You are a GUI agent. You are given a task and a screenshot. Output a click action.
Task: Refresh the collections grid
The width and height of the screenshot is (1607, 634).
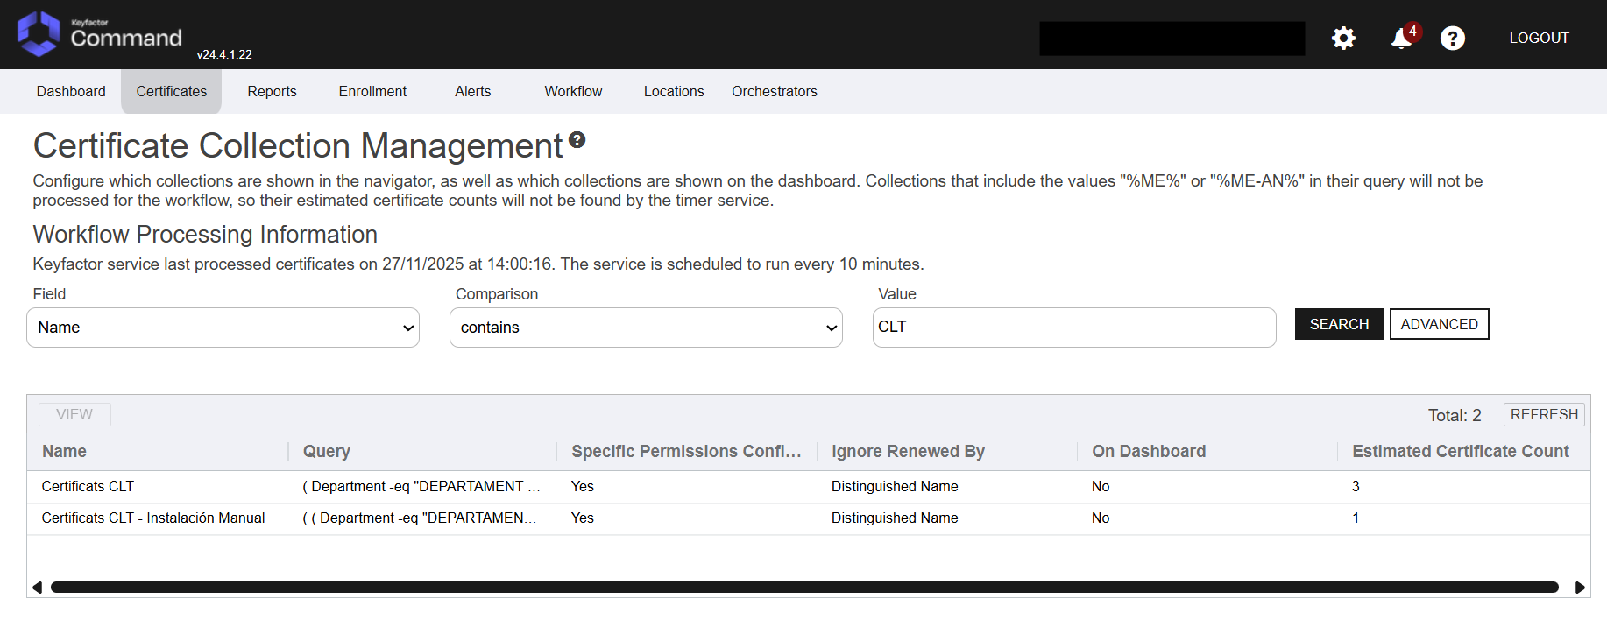[x=1543, y=414]
